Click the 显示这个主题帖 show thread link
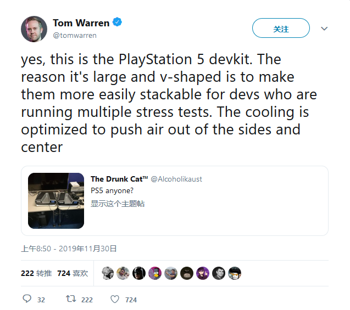350x310 pixels. click(x=118, y=204)
